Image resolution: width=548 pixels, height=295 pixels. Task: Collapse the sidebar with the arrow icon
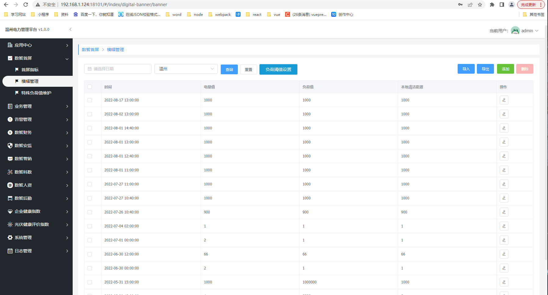click(x=71, y=29)
